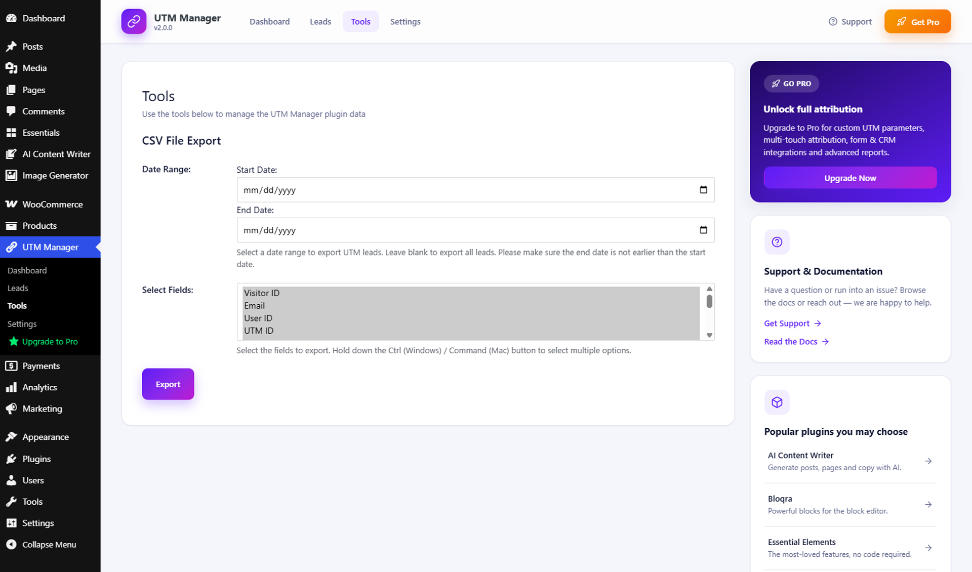This screenshot has width=972, height=572.
Task: Click the Export button
Action: tap(168, 384)
